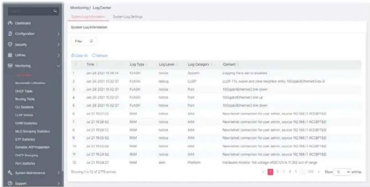
Task: Open Port Statistics page
Action: (25, 163)
